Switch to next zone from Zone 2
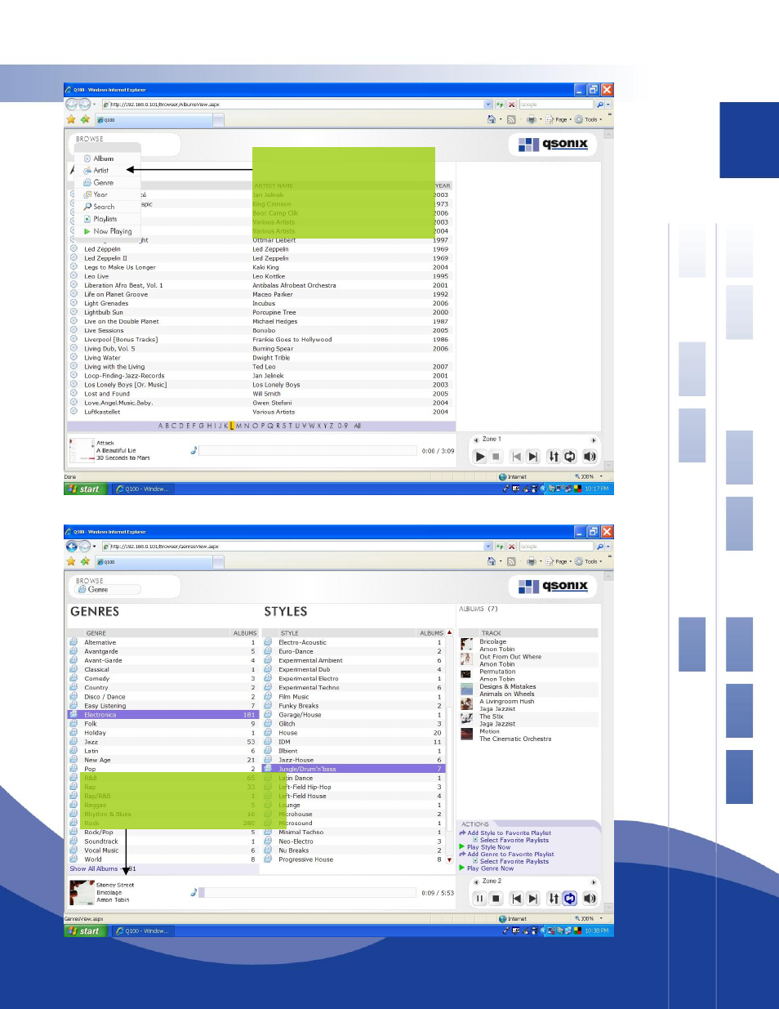Screen dimensions: 779x1009 [x=594, y=882]
